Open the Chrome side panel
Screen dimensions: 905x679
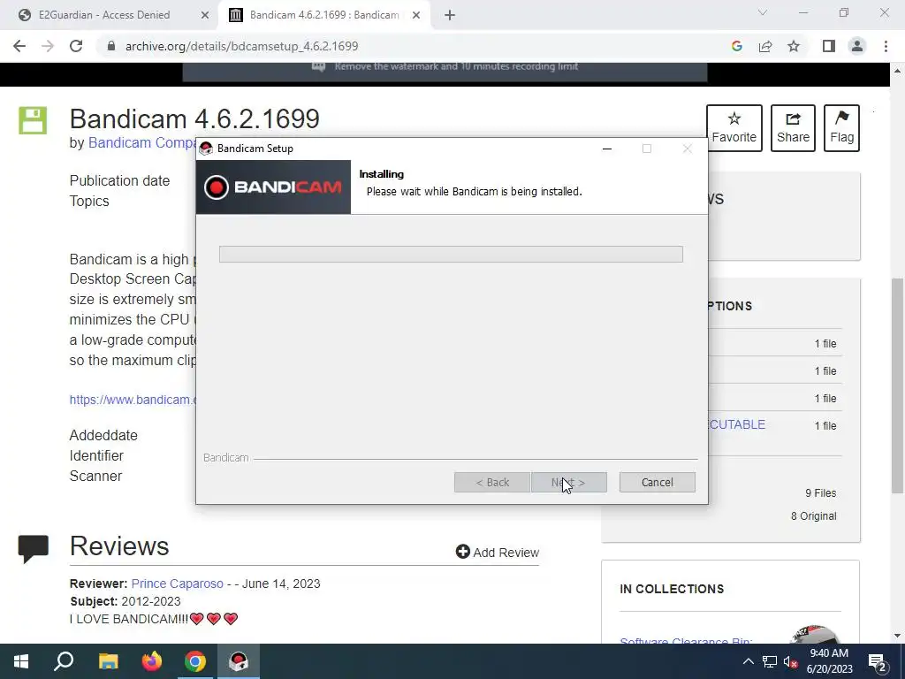[x=829, y=46]
